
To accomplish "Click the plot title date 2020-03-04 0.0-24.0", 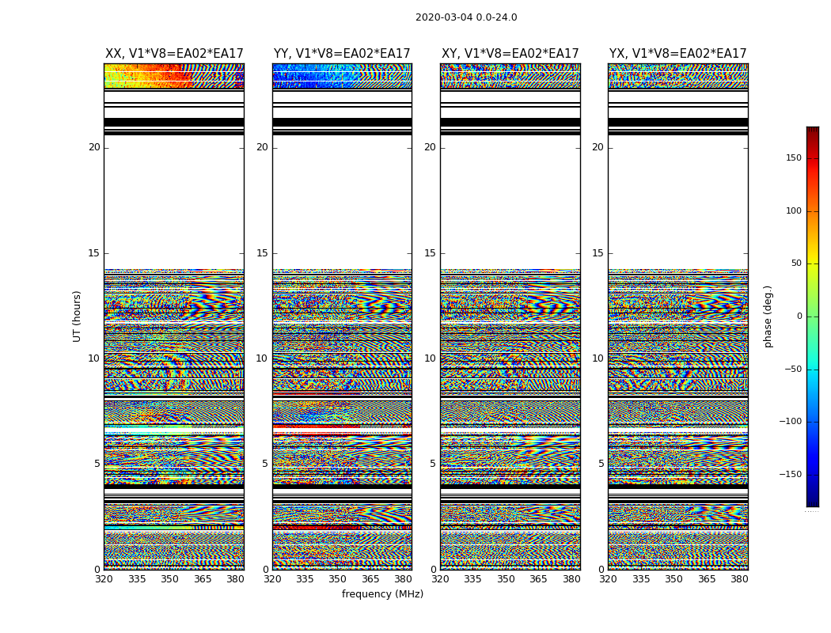I will (466, 17).
